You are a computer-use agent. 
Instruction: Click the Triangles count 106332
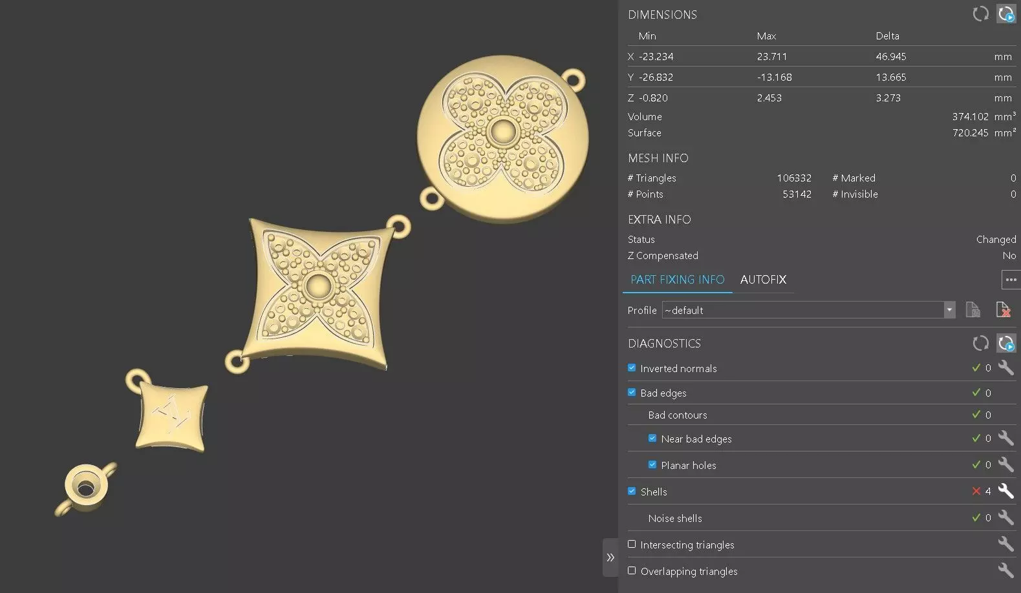pyautogui.click(x=794, y=178)
